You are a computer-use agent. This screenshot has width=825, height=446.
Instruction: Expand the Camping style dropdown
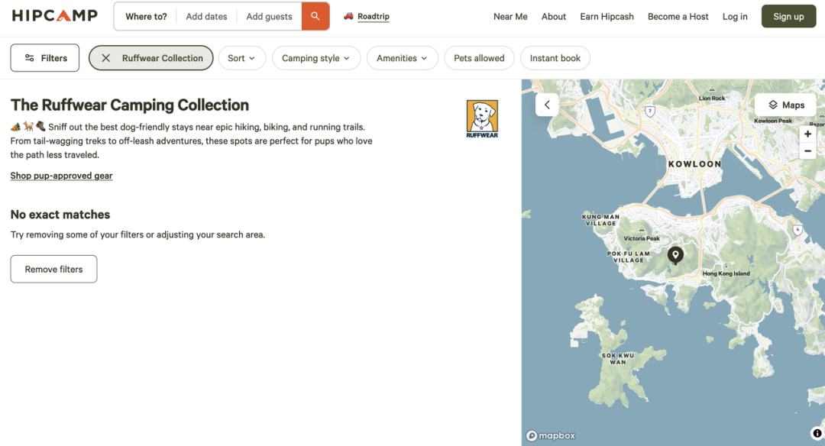(316, 58)
